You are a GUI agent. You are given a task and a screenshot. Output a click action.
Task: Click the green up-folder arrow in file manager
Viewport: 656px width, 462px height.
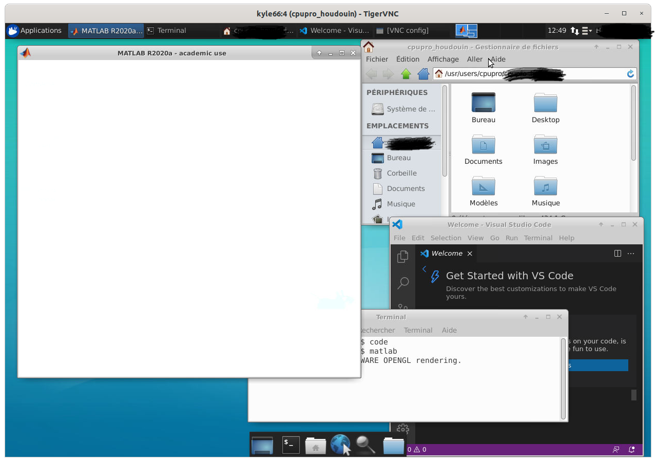point(406,74)
